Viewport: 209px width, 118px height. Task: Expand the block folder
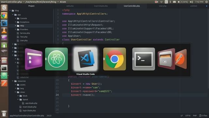[x=18, y=96]
